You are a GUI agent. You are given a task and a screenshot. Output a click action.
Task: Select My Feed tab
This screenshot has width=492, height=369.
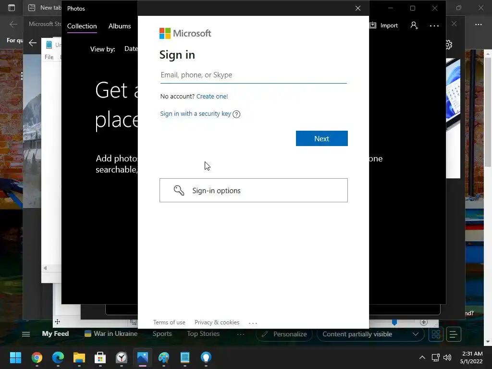pyautogui.click(x=56, y=334)
